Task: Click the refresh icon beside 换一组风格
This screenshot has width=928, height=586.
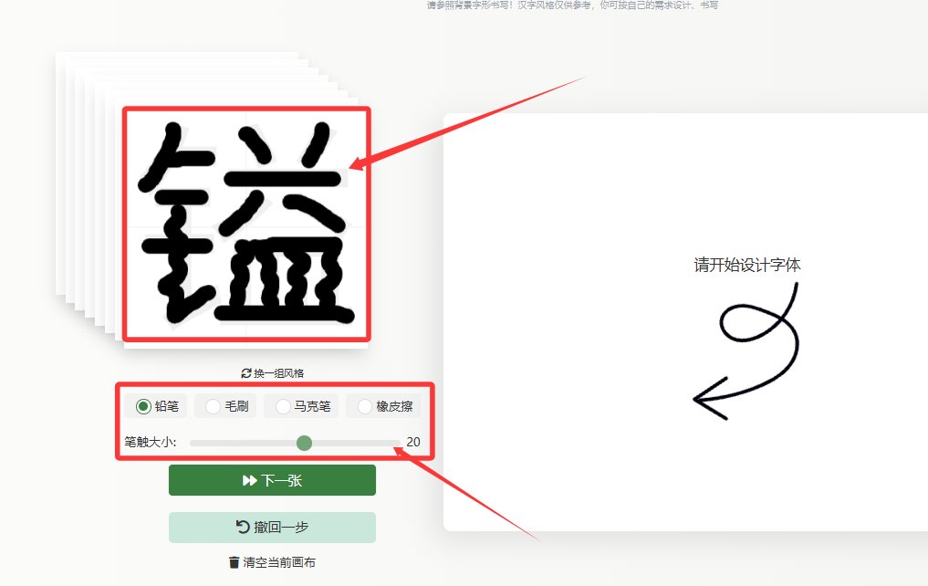Action: (246, 373)
